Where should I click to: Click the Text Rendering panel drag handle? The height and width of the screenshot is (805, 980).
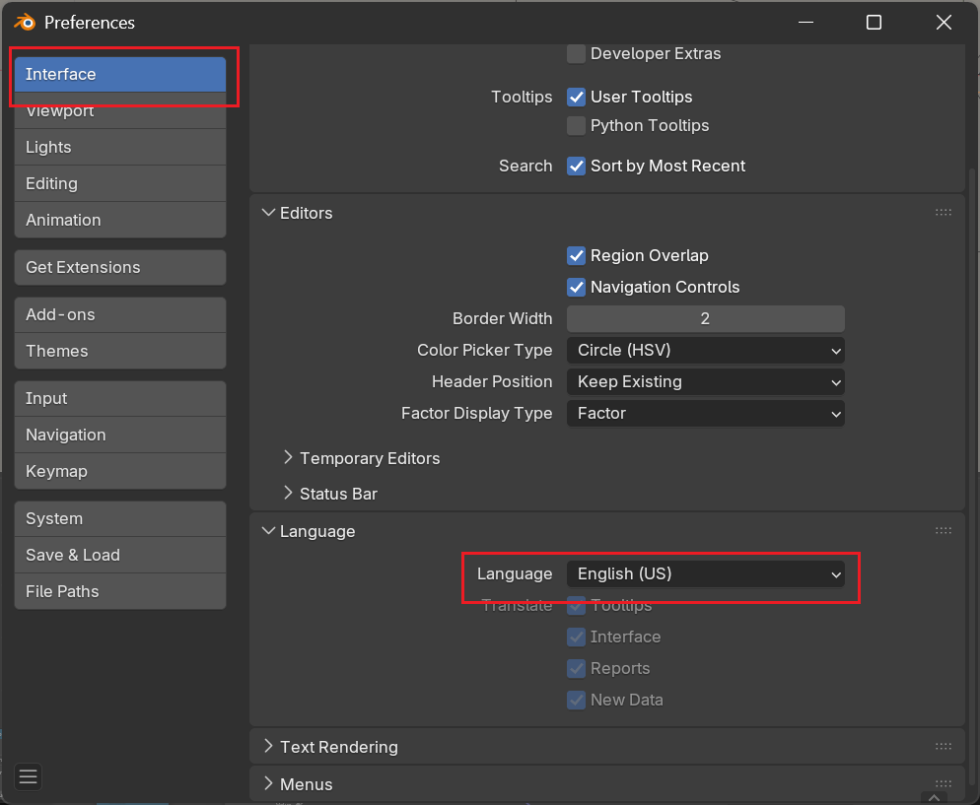coord(944,746)
